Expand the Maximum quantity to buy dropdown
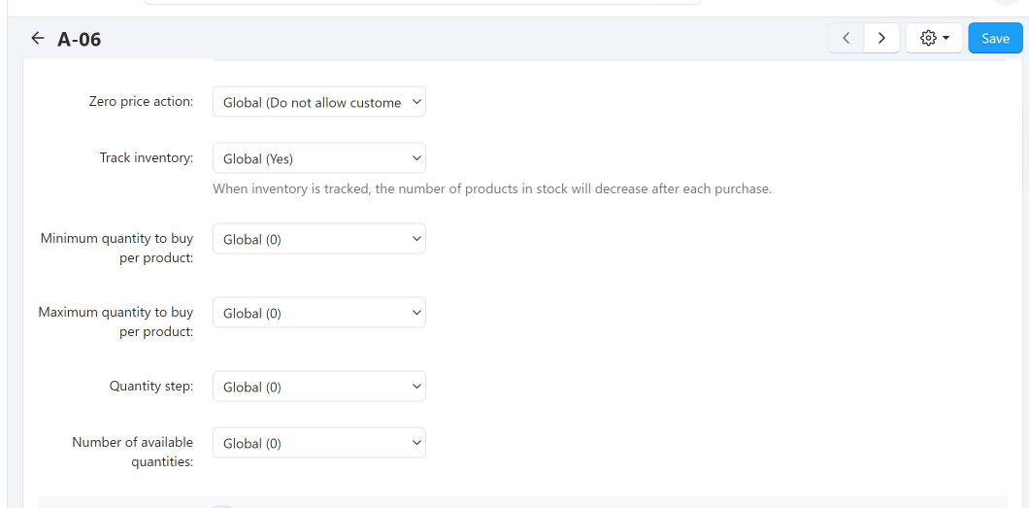The height and width of the screenshot is (508, 1029). click(319, 313)
